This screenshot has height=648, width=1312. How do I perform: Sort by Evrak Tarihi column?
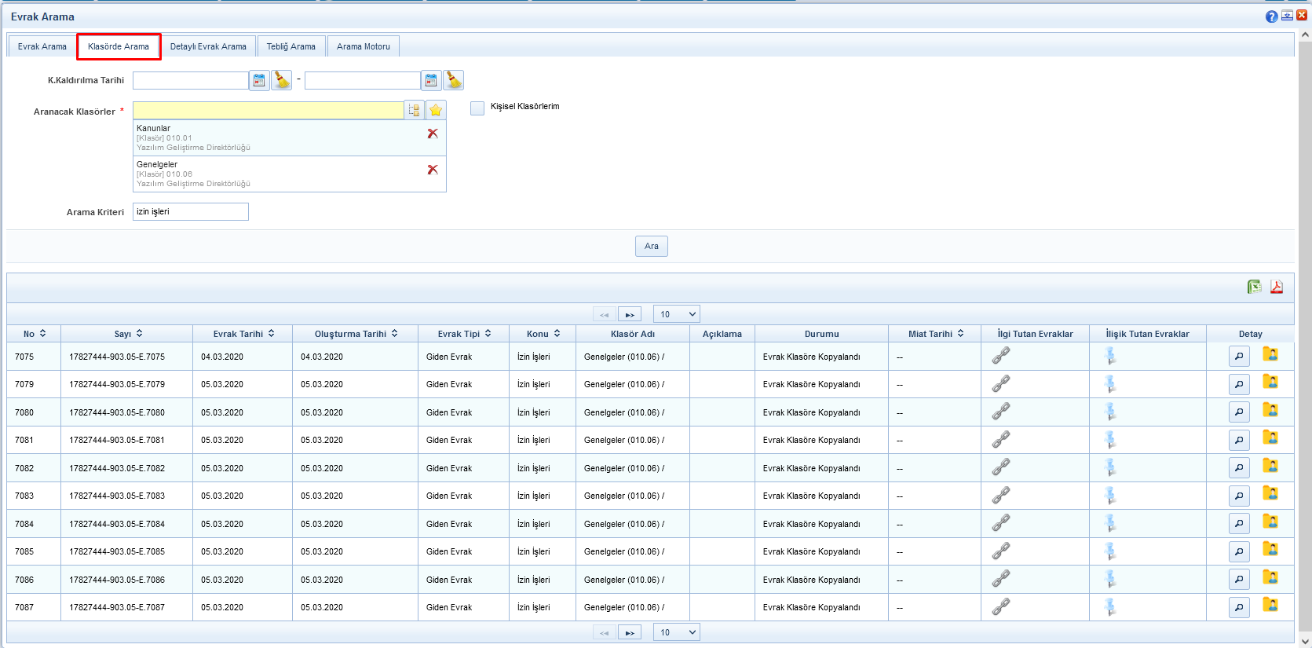[x=243, y=334]
